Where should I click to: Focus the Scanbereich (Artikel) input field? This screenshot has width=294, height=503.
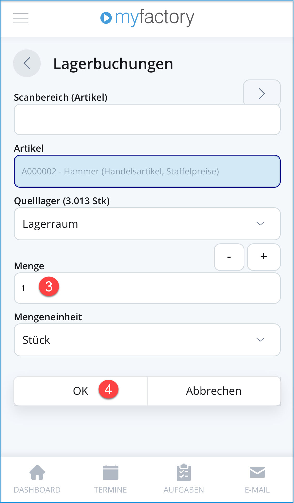click(x=147, y=119)
